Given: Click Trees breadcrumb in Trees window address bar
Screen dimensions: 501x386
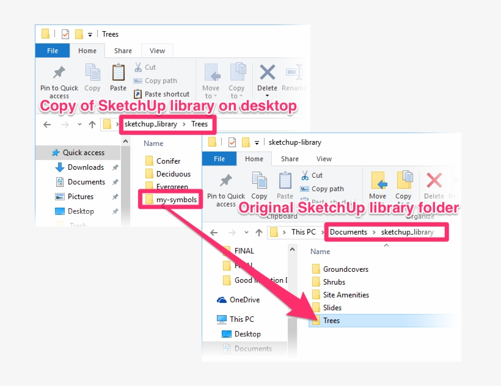Looking at the screenshot, I should (199, 124).
